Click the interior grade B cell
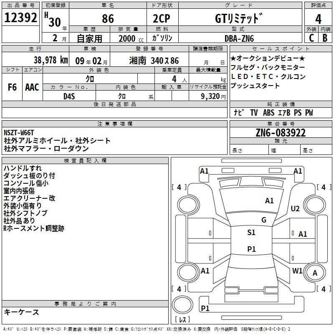 tap(325, 38)
